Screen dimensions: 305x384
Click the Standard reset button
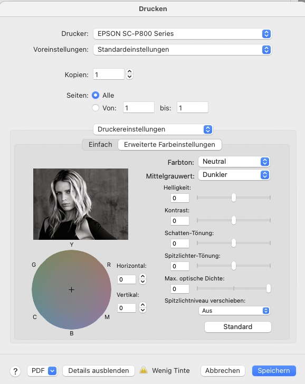tap(238, 327)
